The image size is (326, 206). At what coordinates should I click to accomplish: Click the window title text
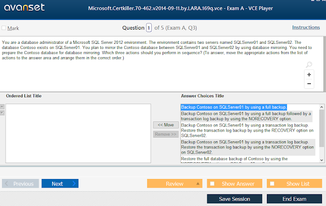point(180,8)
